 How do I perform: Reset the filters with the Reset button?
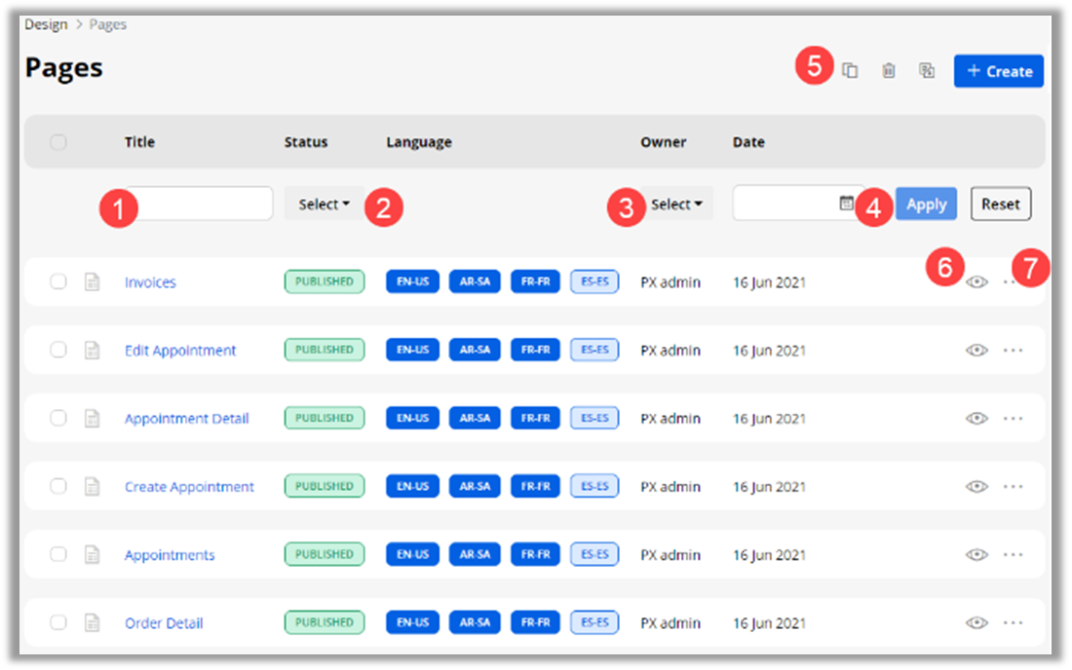[1000, 205]
